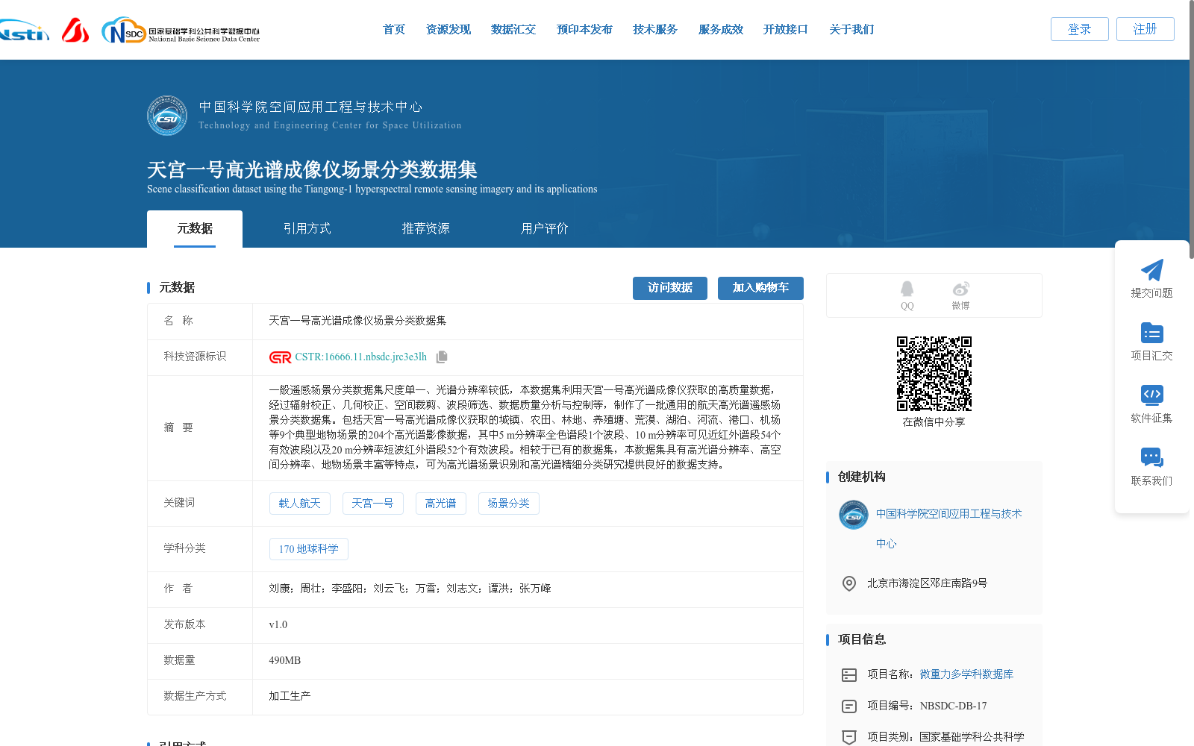
Task: Open the 项目汇交 sidebar icon
Action: [x=1151, y=333]
